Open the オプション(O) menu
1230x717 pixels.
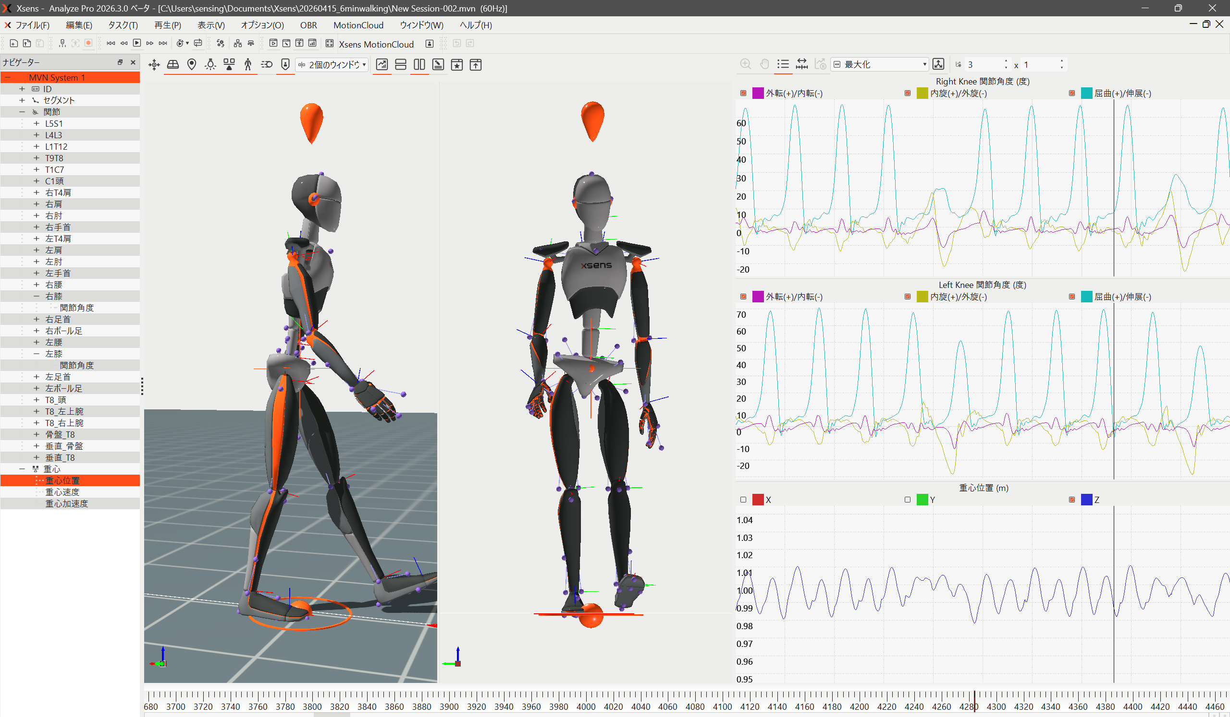click(x=262, y=25)
